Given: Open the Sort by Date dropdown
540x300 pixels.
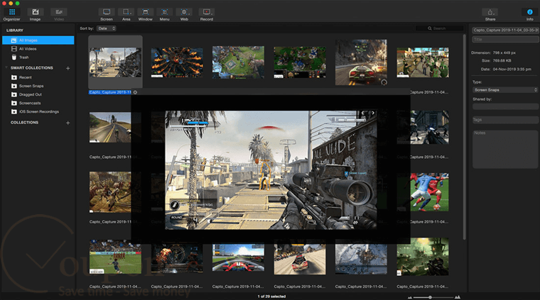Looking at the screenshot, I should coord(106,28).
